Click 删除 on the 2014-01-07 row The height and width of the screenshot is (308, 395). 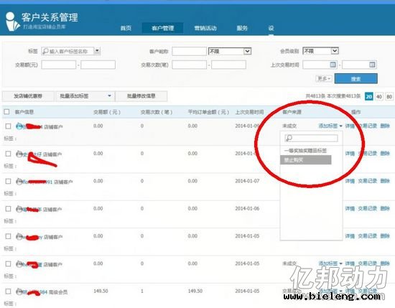385,181
